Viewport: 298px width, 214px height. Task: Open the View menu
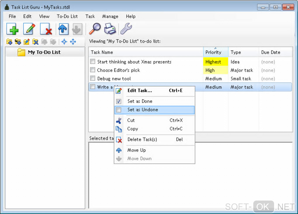[x=44, y=16]
